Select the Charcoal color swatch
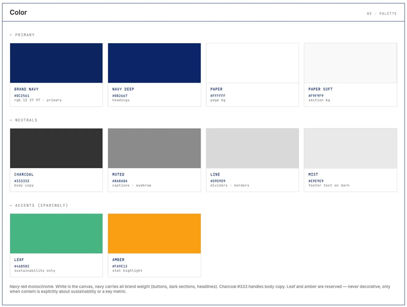This screenshot has width=407, height=307. pyautogui.click(x=56, y=148)
